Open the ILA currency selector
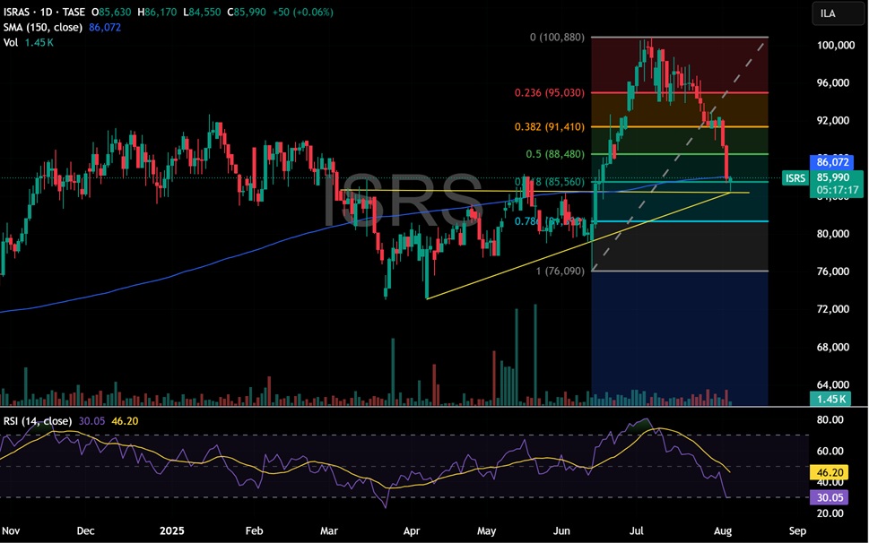Screen dimensions: 869x543 coord(838,13)
